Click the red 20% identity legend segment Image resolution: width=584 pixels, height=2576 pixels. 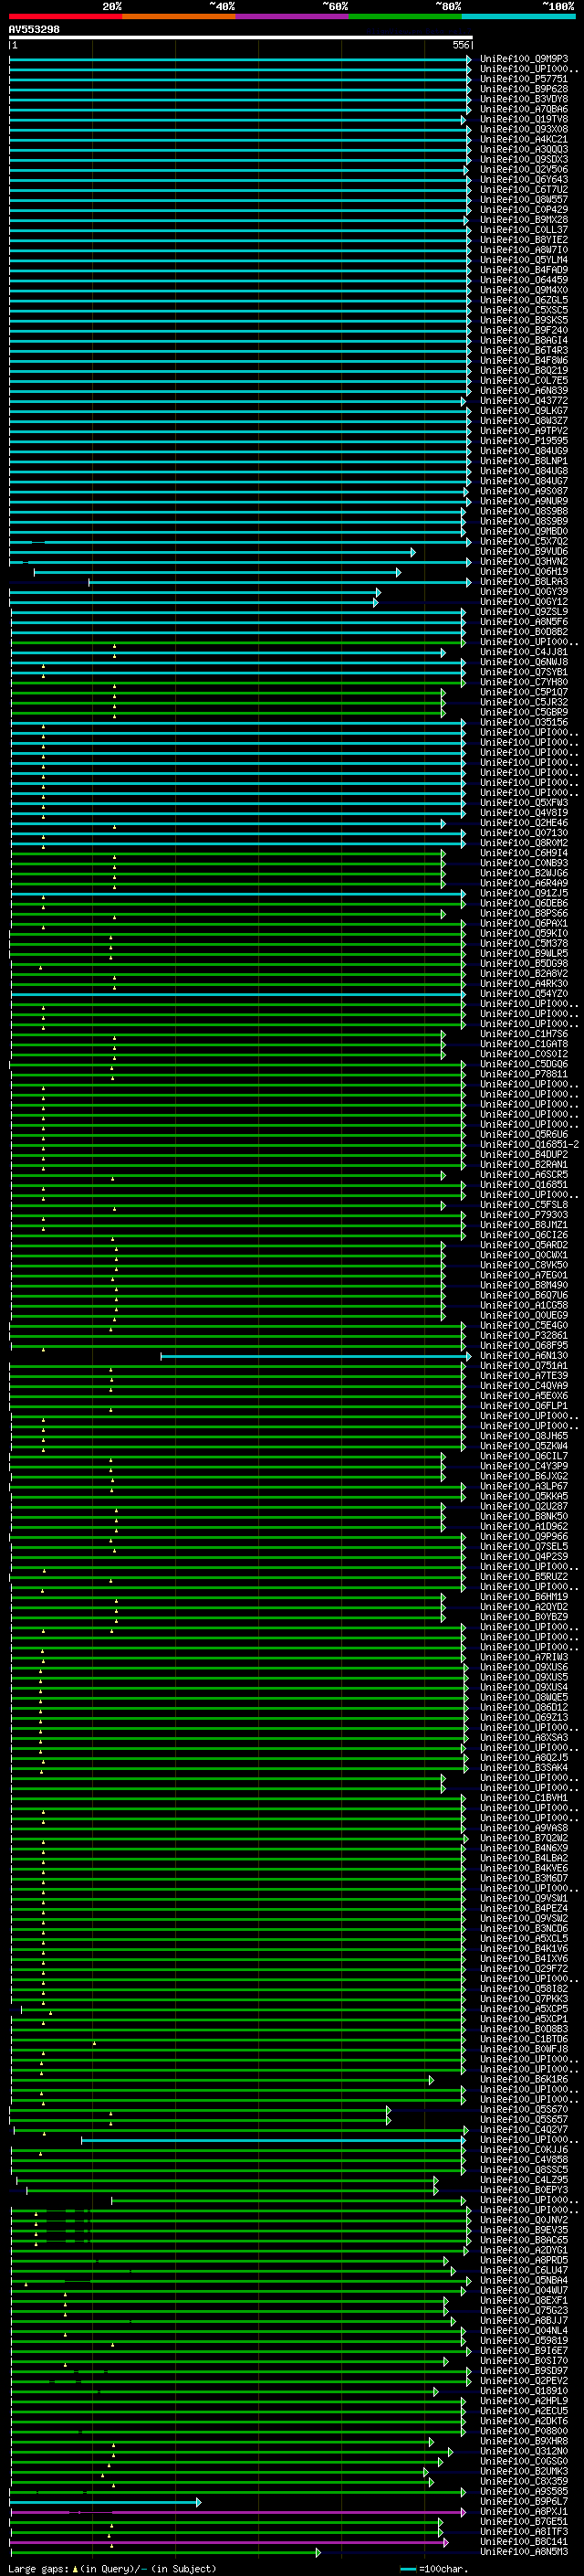(x=66, y=16)
